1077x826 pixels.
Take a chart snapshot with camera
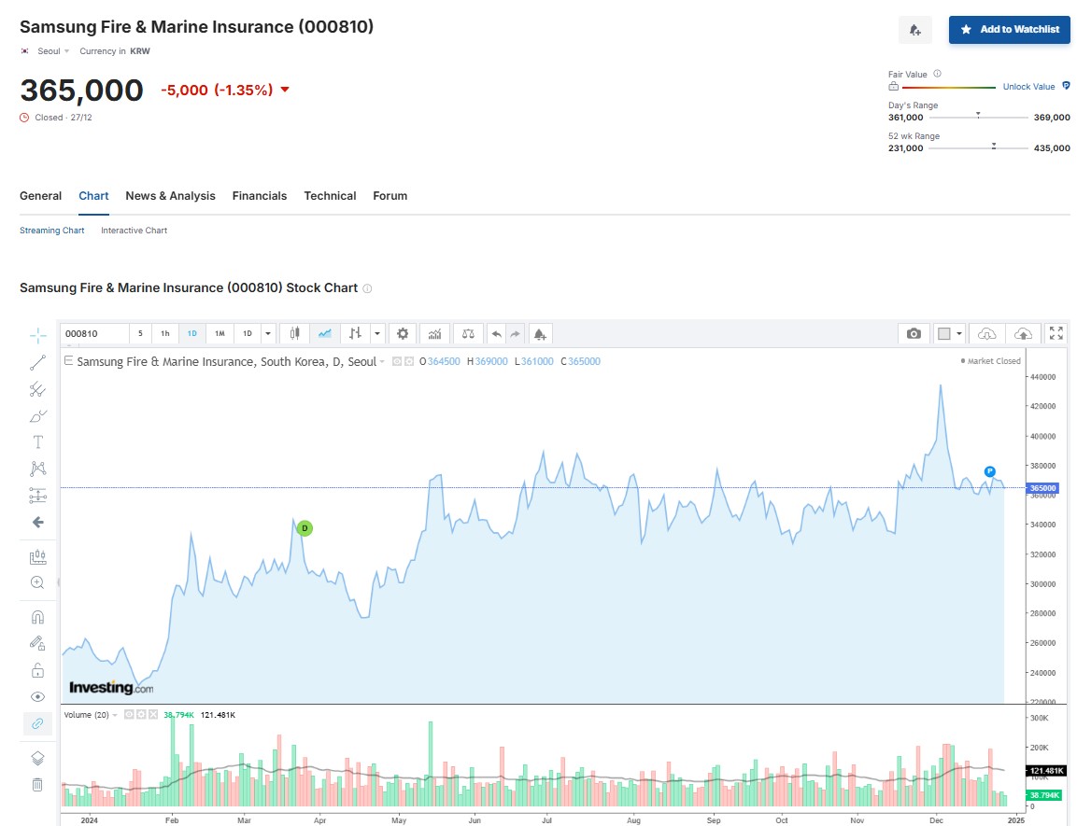click(914, 334)
